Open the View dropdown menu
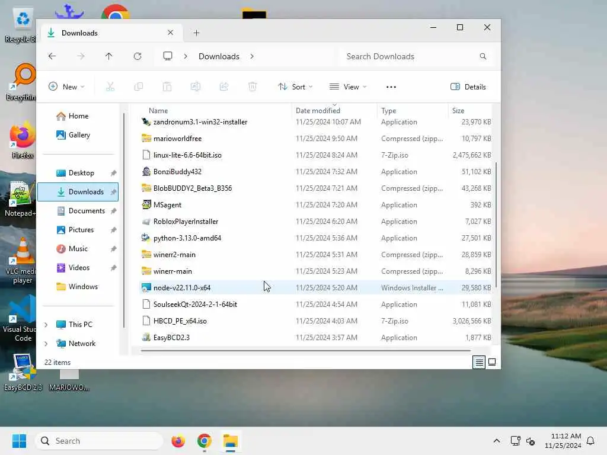The image size is (607, 455). point(347,86)
